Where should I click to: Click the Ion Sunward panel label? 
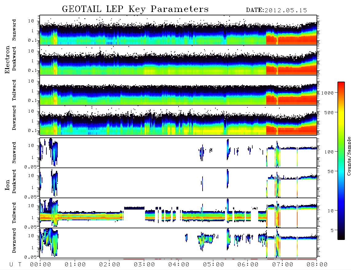pos(14,153)
